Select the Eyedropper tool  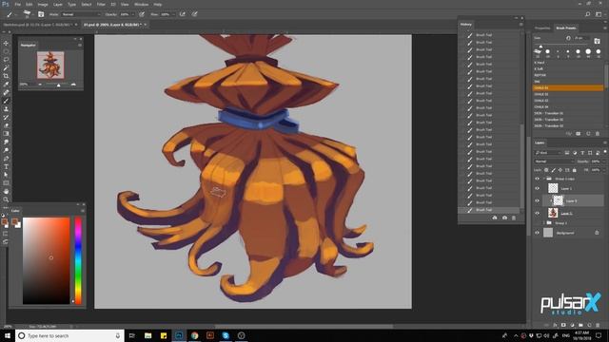tap(6, 85)
